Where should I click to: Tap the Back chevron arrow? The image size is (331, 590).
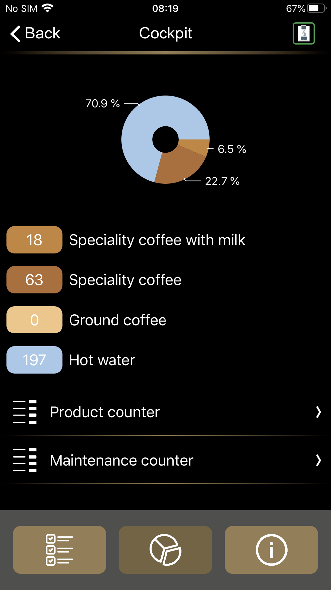point(15,34)
